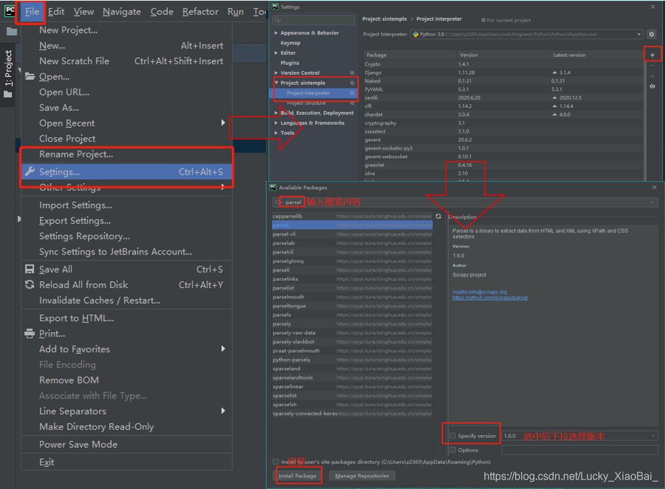The width and height of the screenshot is (665, 489).
Task: Choose New Project... from File menu
Action: (127, 30)
